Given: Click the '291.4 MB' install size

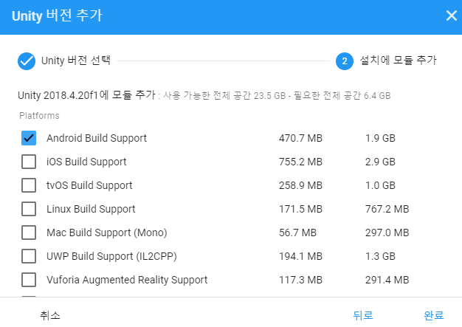Looking at the screenshot, I should pyautogui.click(x=387, y=280).
